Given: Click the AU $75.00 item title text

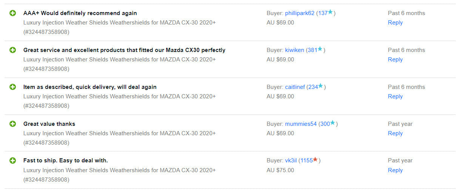Looking at the screenshot, I should [x=119, y=170].
